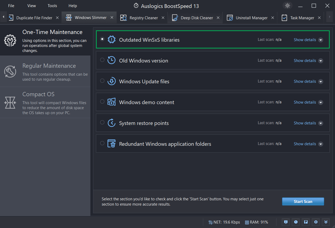
Task: Select the Old Windows version radio button
Action: (x=102, y=60)
